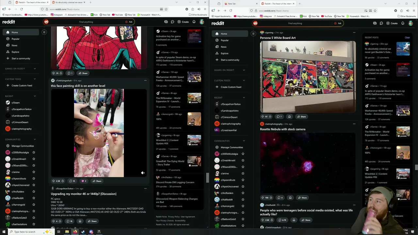Toggle r/Asmongold favorite star in the left window
Viewport: 418px width, 235px height.
pyautogui.click(x=34, y=205)
